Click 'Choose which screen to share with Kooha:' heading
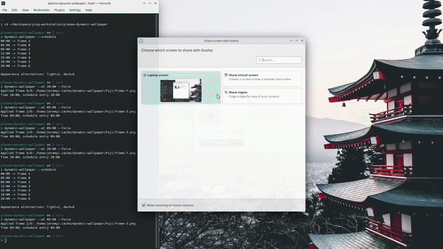Screen dimensions: 443x249 (177, 50)
